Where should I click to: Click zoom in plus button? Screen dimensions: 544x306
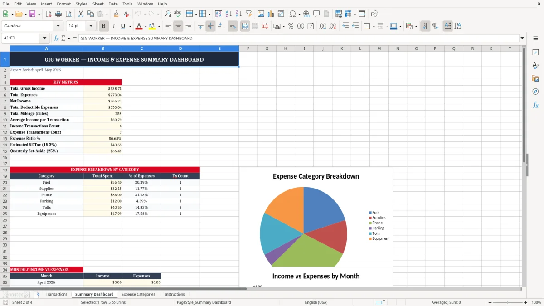525,302
